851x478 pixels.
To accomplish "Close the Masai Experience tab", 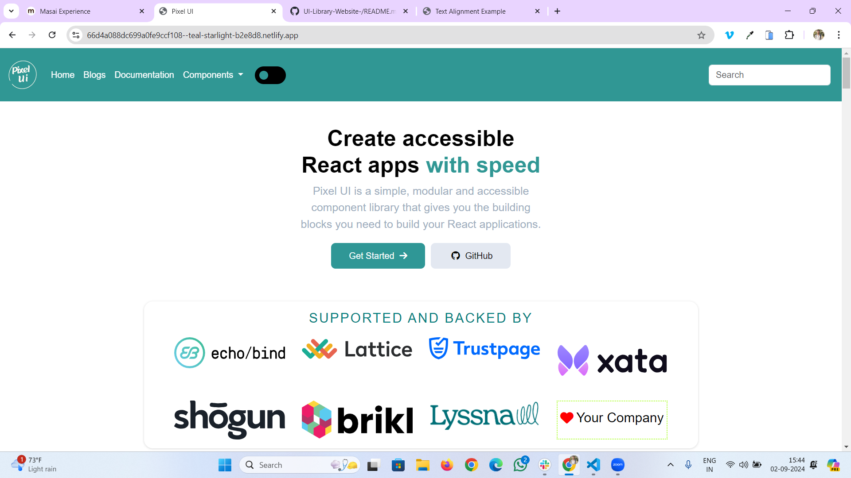I will pyautogui.click(x=142, y=11).
